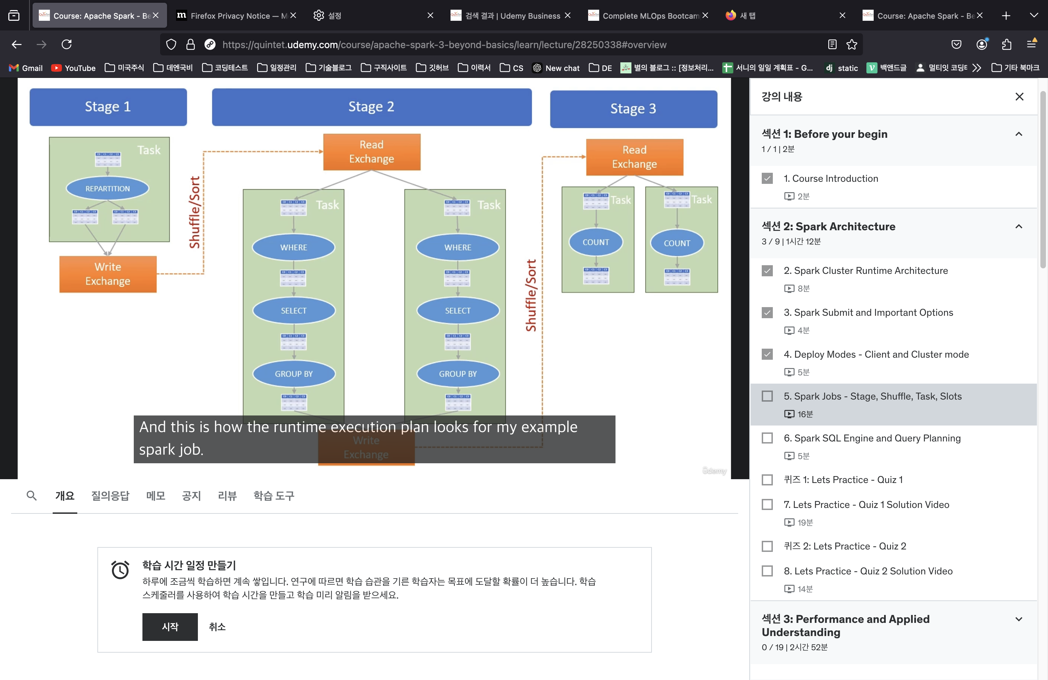Click the 취소 link
The height and width of the screenshot is (680, 1048).
[x=217, y=627]
